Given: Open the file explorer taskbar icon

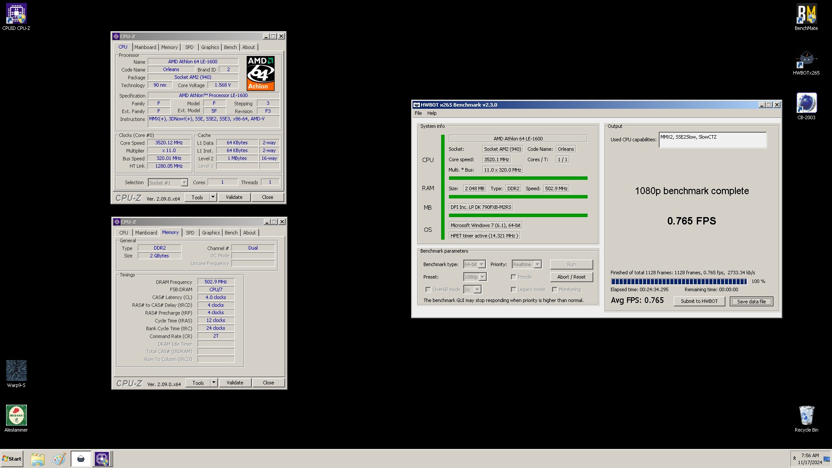Looking at the screenshot, I should (38, 459).
